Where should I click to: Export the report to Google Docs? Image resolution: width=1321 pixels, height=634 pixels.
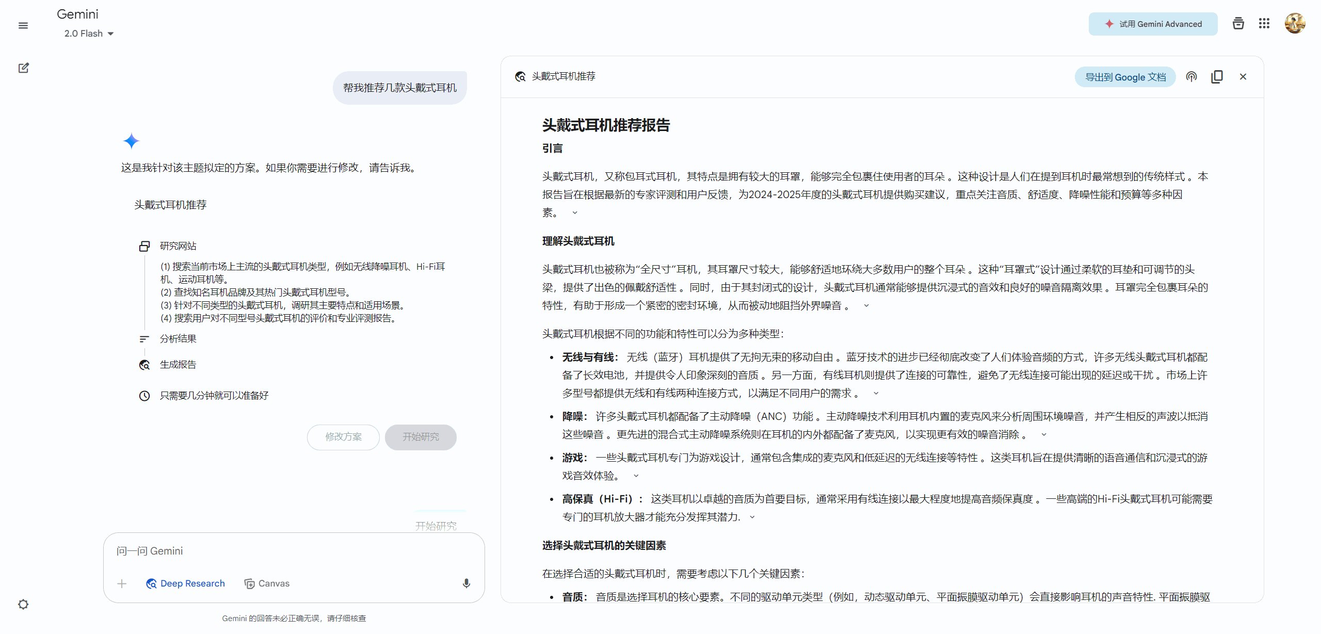click(x=1125, y=77)
